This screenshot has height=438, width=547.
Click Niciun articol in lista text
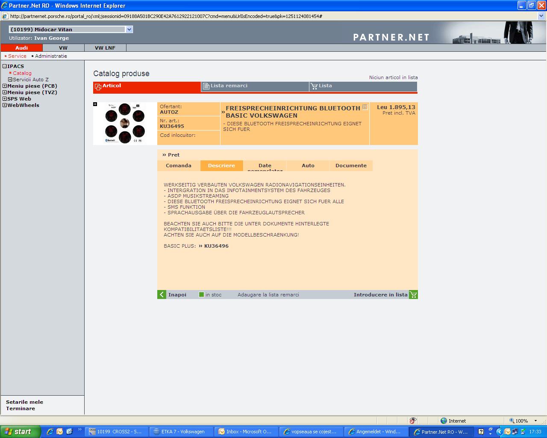(x=394, y=77)
